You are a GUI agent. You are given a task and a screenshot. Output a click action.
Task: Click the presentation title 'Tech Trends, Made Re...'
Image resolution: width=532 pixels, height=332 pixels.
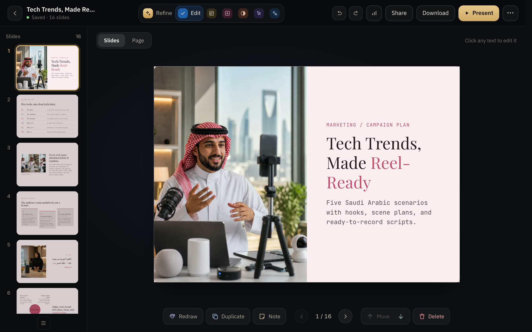(61, 10)
